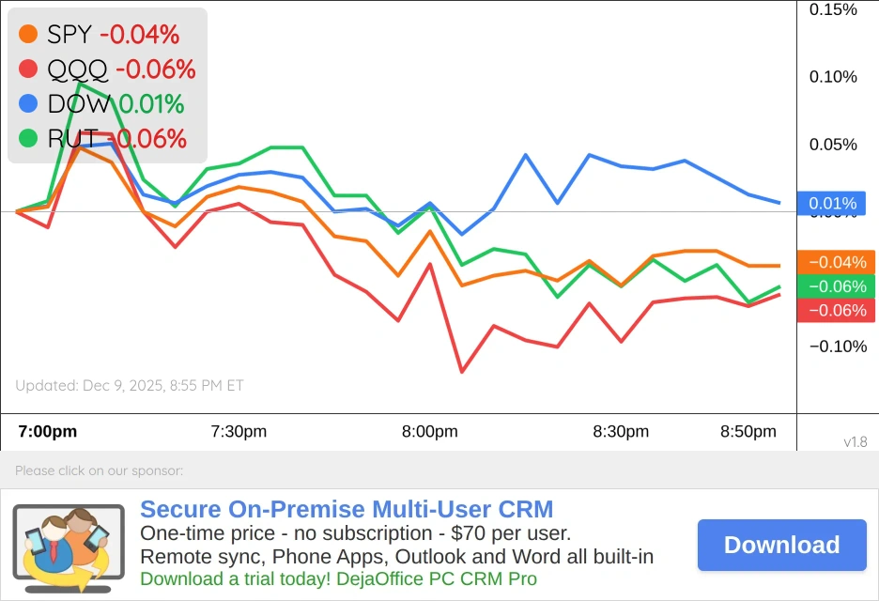The image size is (879, 601).
Task: Click the 7:00pm time axis label
Action: 48,432
